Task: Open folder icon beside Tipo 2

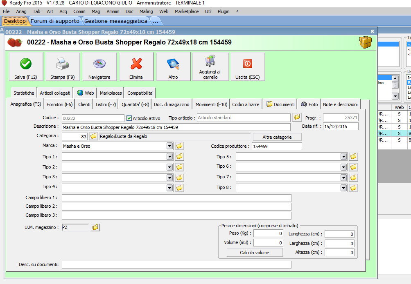Action: coord(180,167)
